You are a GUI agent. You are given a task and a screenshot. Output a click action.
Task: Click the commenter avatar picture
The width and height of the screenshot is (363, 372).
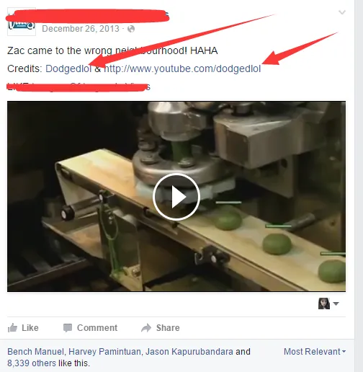click(324, 304)
